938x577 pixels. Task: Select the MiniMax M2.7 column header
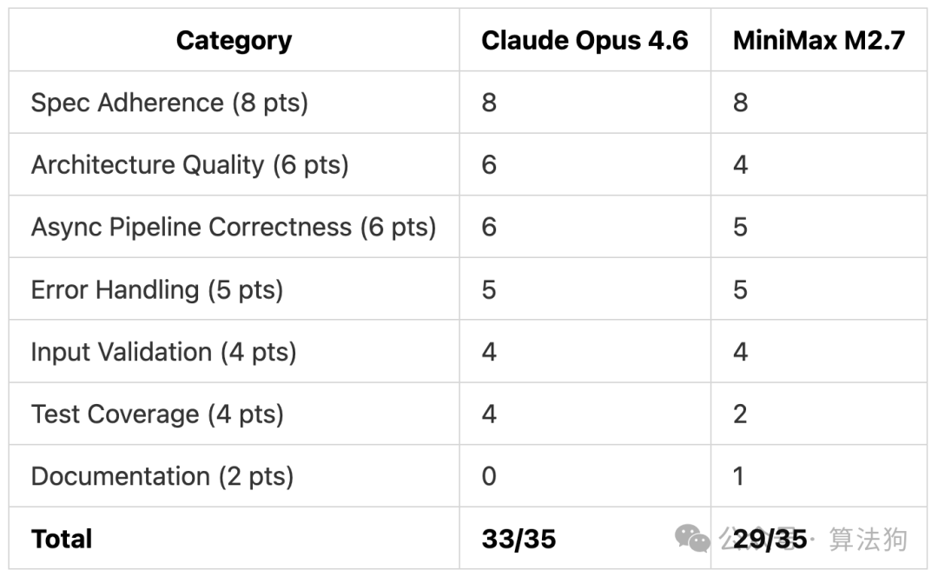coord(818,41)
